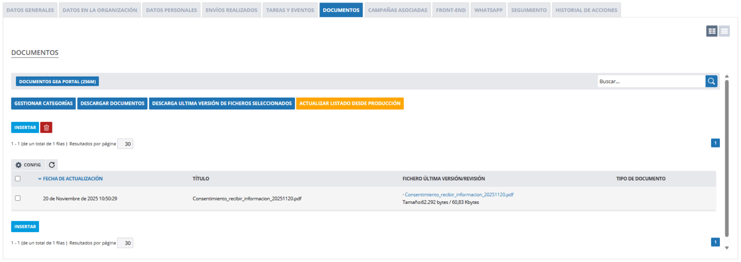Screen dimensions: 741x262
Task: Click the Gestionar Categorías button
Action: click(43, 103)
